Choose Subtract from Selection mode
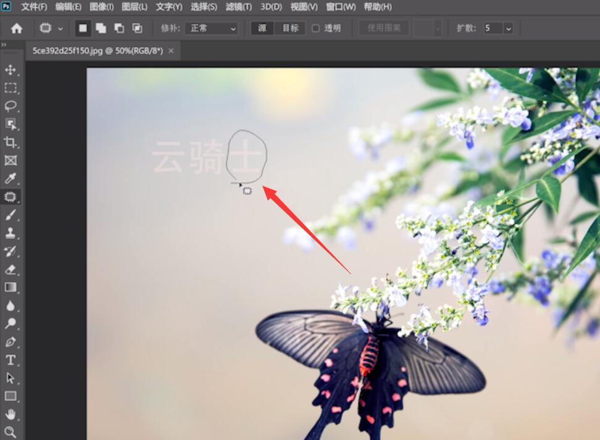The image size is (600, 440). (x=119, y=28)
